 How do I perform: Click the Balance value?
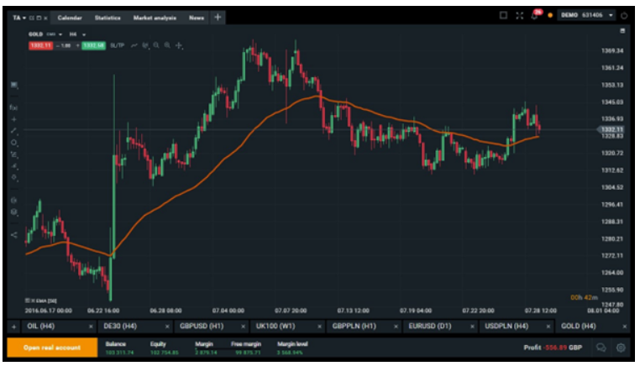[119, 353]
